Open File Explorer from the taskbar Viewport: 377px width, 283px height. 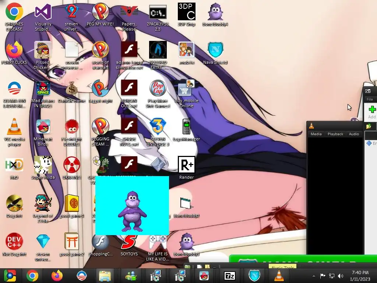[x=105, y=276]
